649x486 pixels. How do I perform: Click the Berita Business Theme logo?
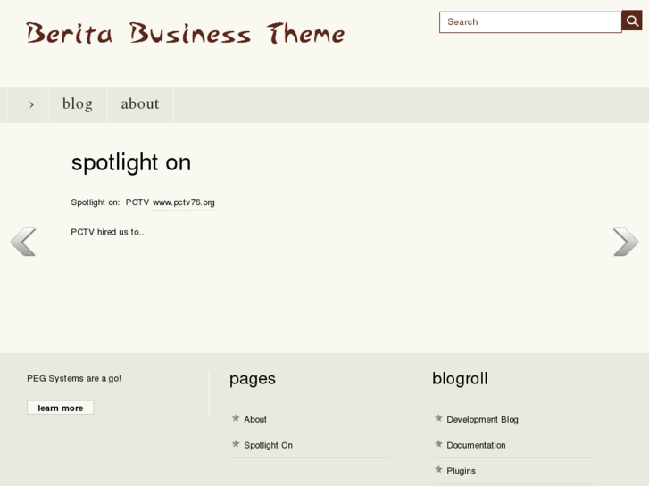(x=185, y=34)
